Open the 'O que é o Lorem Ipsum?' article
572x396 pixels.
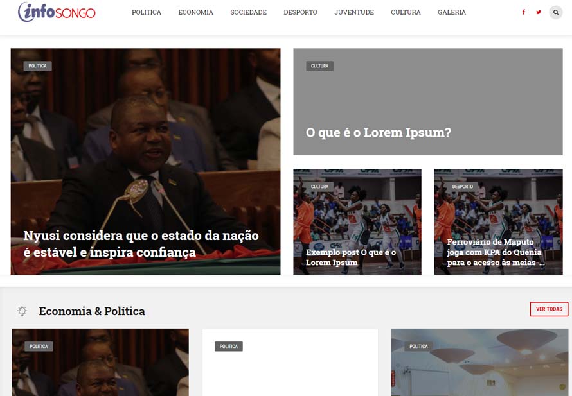point(379,132)
